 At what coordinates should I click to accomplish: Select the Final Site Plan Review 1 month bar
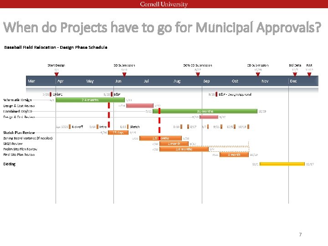point(234,154)
